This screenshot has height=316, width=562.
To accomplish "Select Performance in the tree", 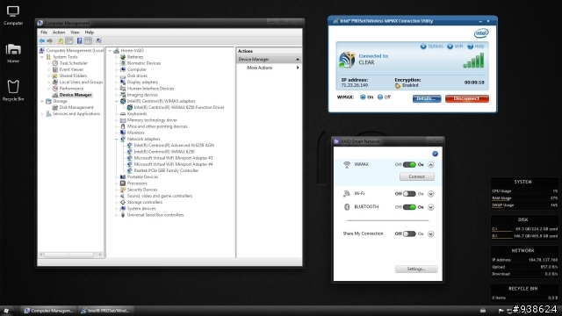I will [x=71, y=89].
